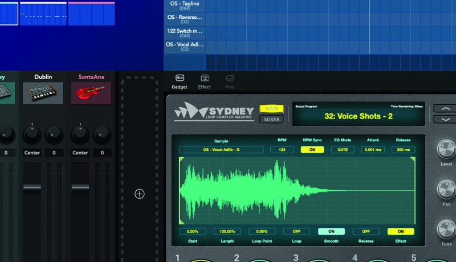This screenshot has width=456, height=262.
Task: Change the EG Mode GATE setting
Action: [x=343, y=150]
